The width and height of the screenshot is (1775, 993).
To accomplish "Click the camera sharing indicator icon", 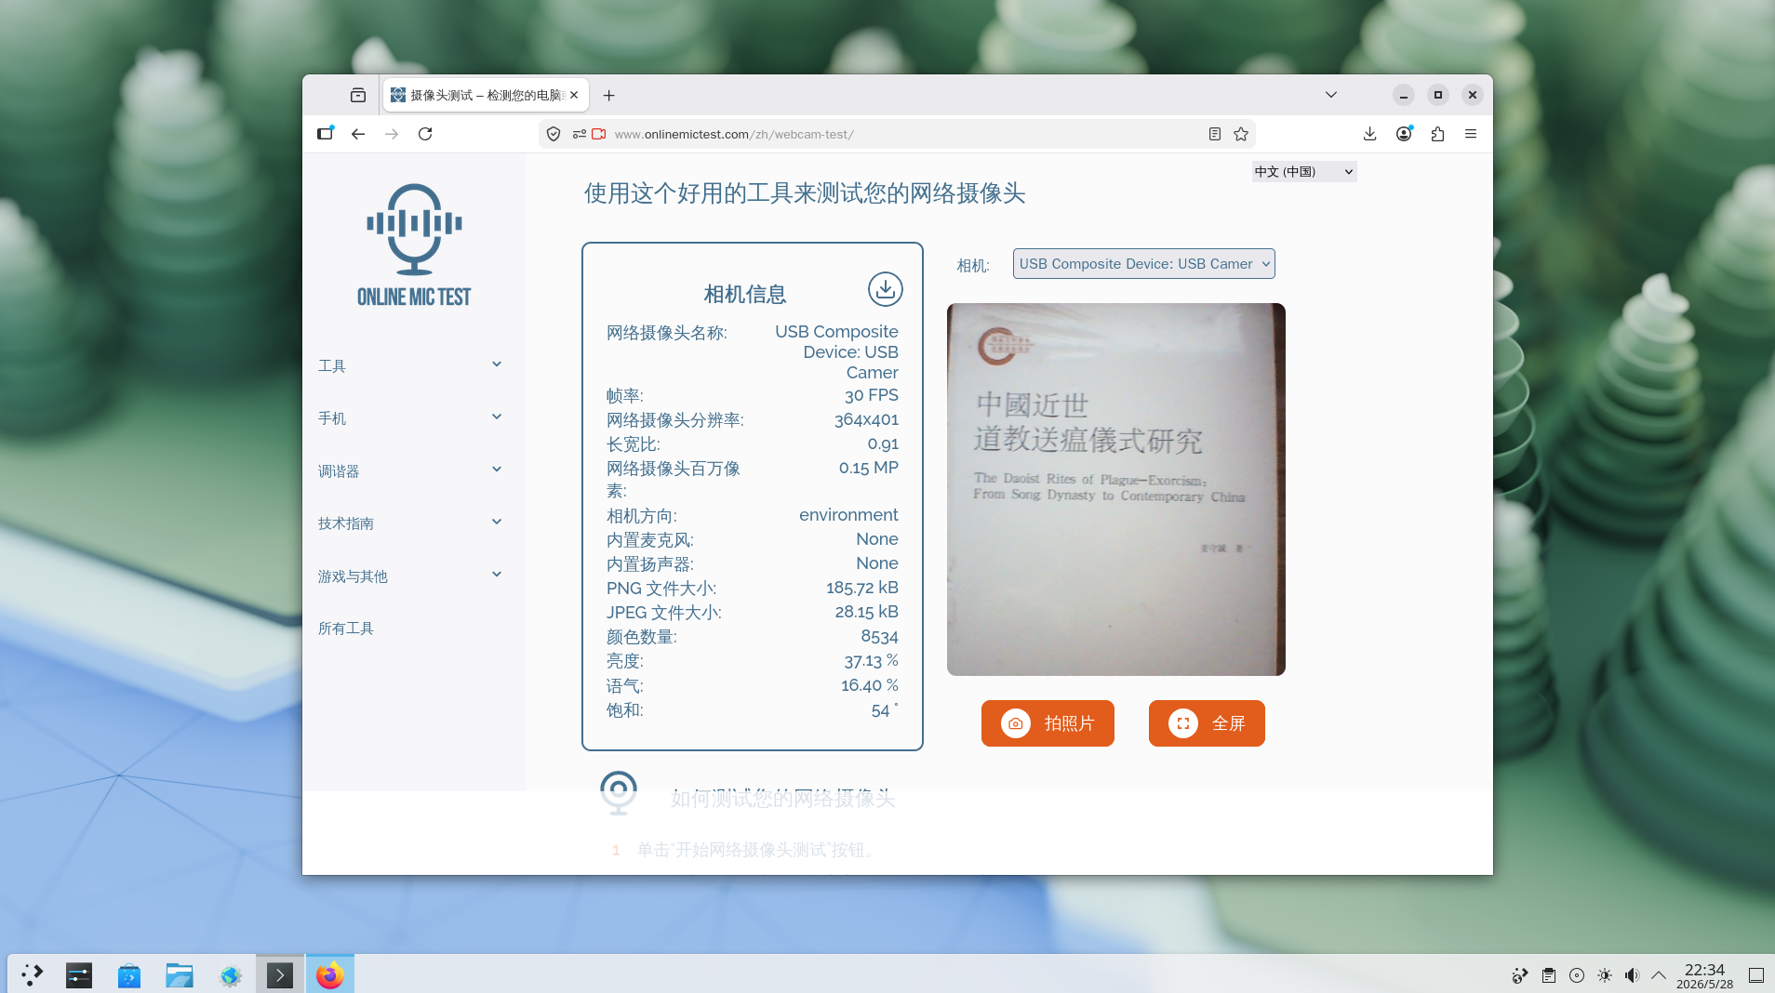I will (599, 134).
